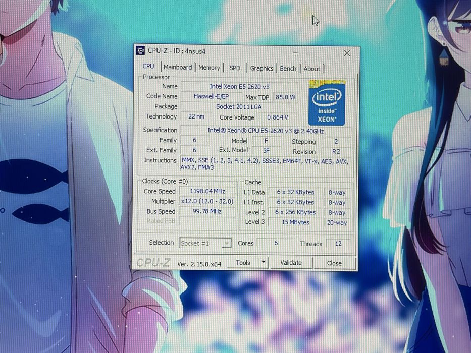This screenshot has height=353, width=471.
Task: Click the Family value 6
Action: pyautogui.click(x=195, y=140)
